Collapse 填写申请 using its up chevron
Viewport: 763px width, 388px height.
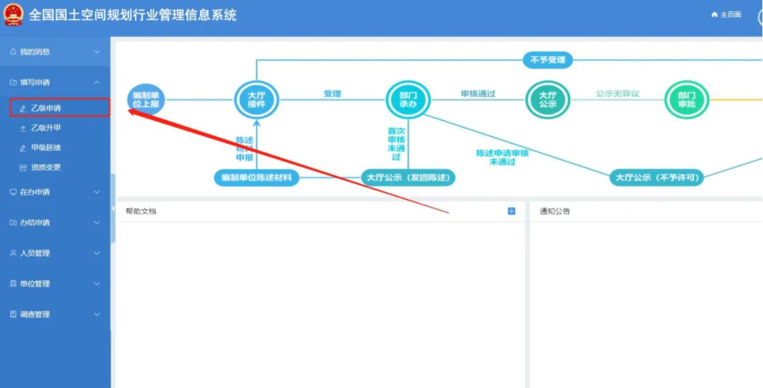97,82
